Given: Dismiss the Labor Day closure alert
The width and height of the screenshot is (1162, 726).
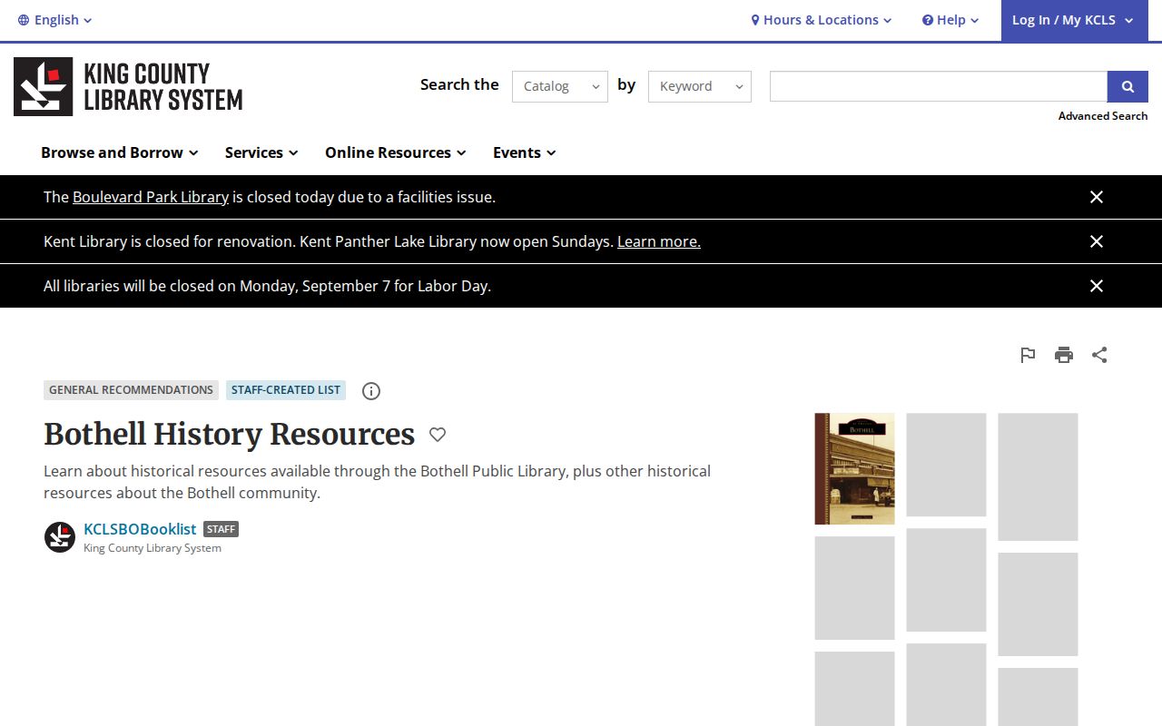Looking at the screenshot, I should [x=1097, y=286].
